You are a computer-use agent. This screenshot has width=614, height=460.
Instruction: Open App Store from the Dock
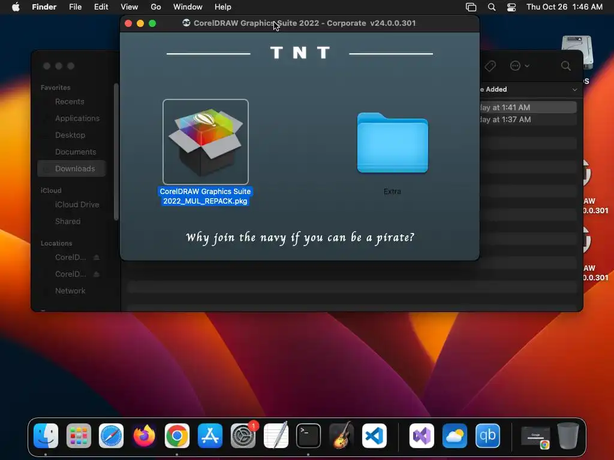coord(210,435)
